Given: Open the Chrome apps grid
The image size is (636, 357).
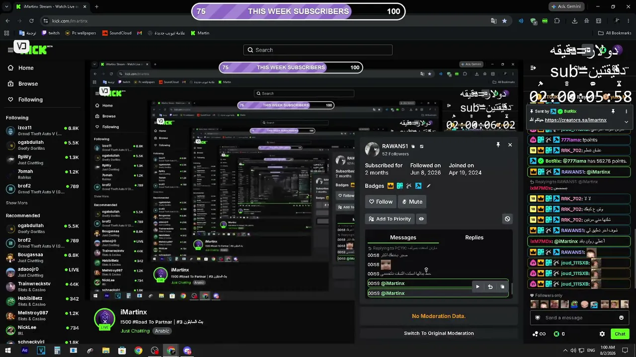Looking at the screenshot, I should coord(7,33).
